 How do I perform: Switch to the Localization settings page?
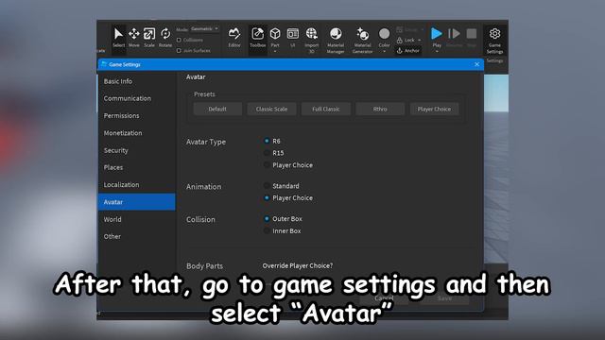pyautogui.click(x=136, y=185)
